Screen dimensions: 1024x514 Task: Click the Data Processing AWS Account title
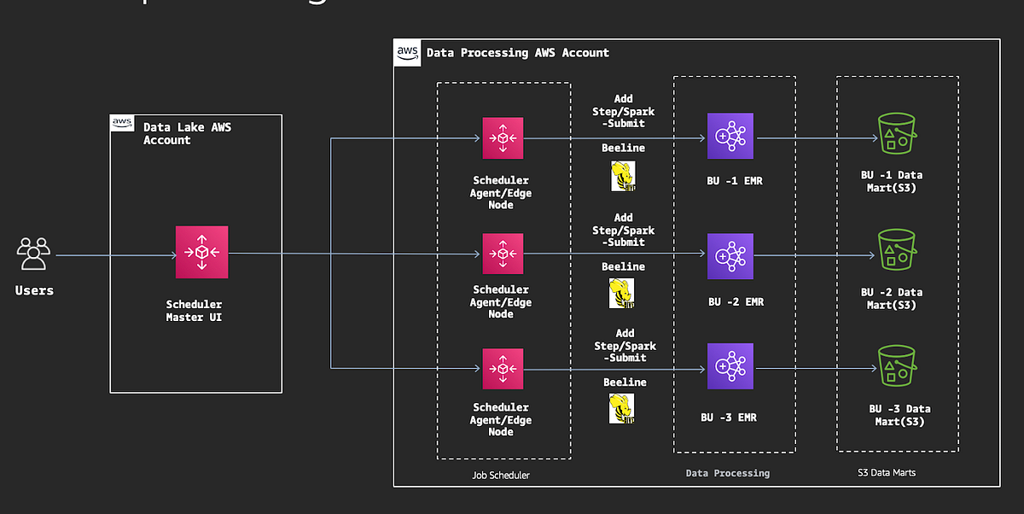[518, 53]
